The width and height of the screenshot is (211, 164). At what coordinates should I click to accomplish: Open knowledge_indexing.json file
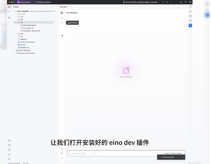pyautogui.click(x=30, y=31)
